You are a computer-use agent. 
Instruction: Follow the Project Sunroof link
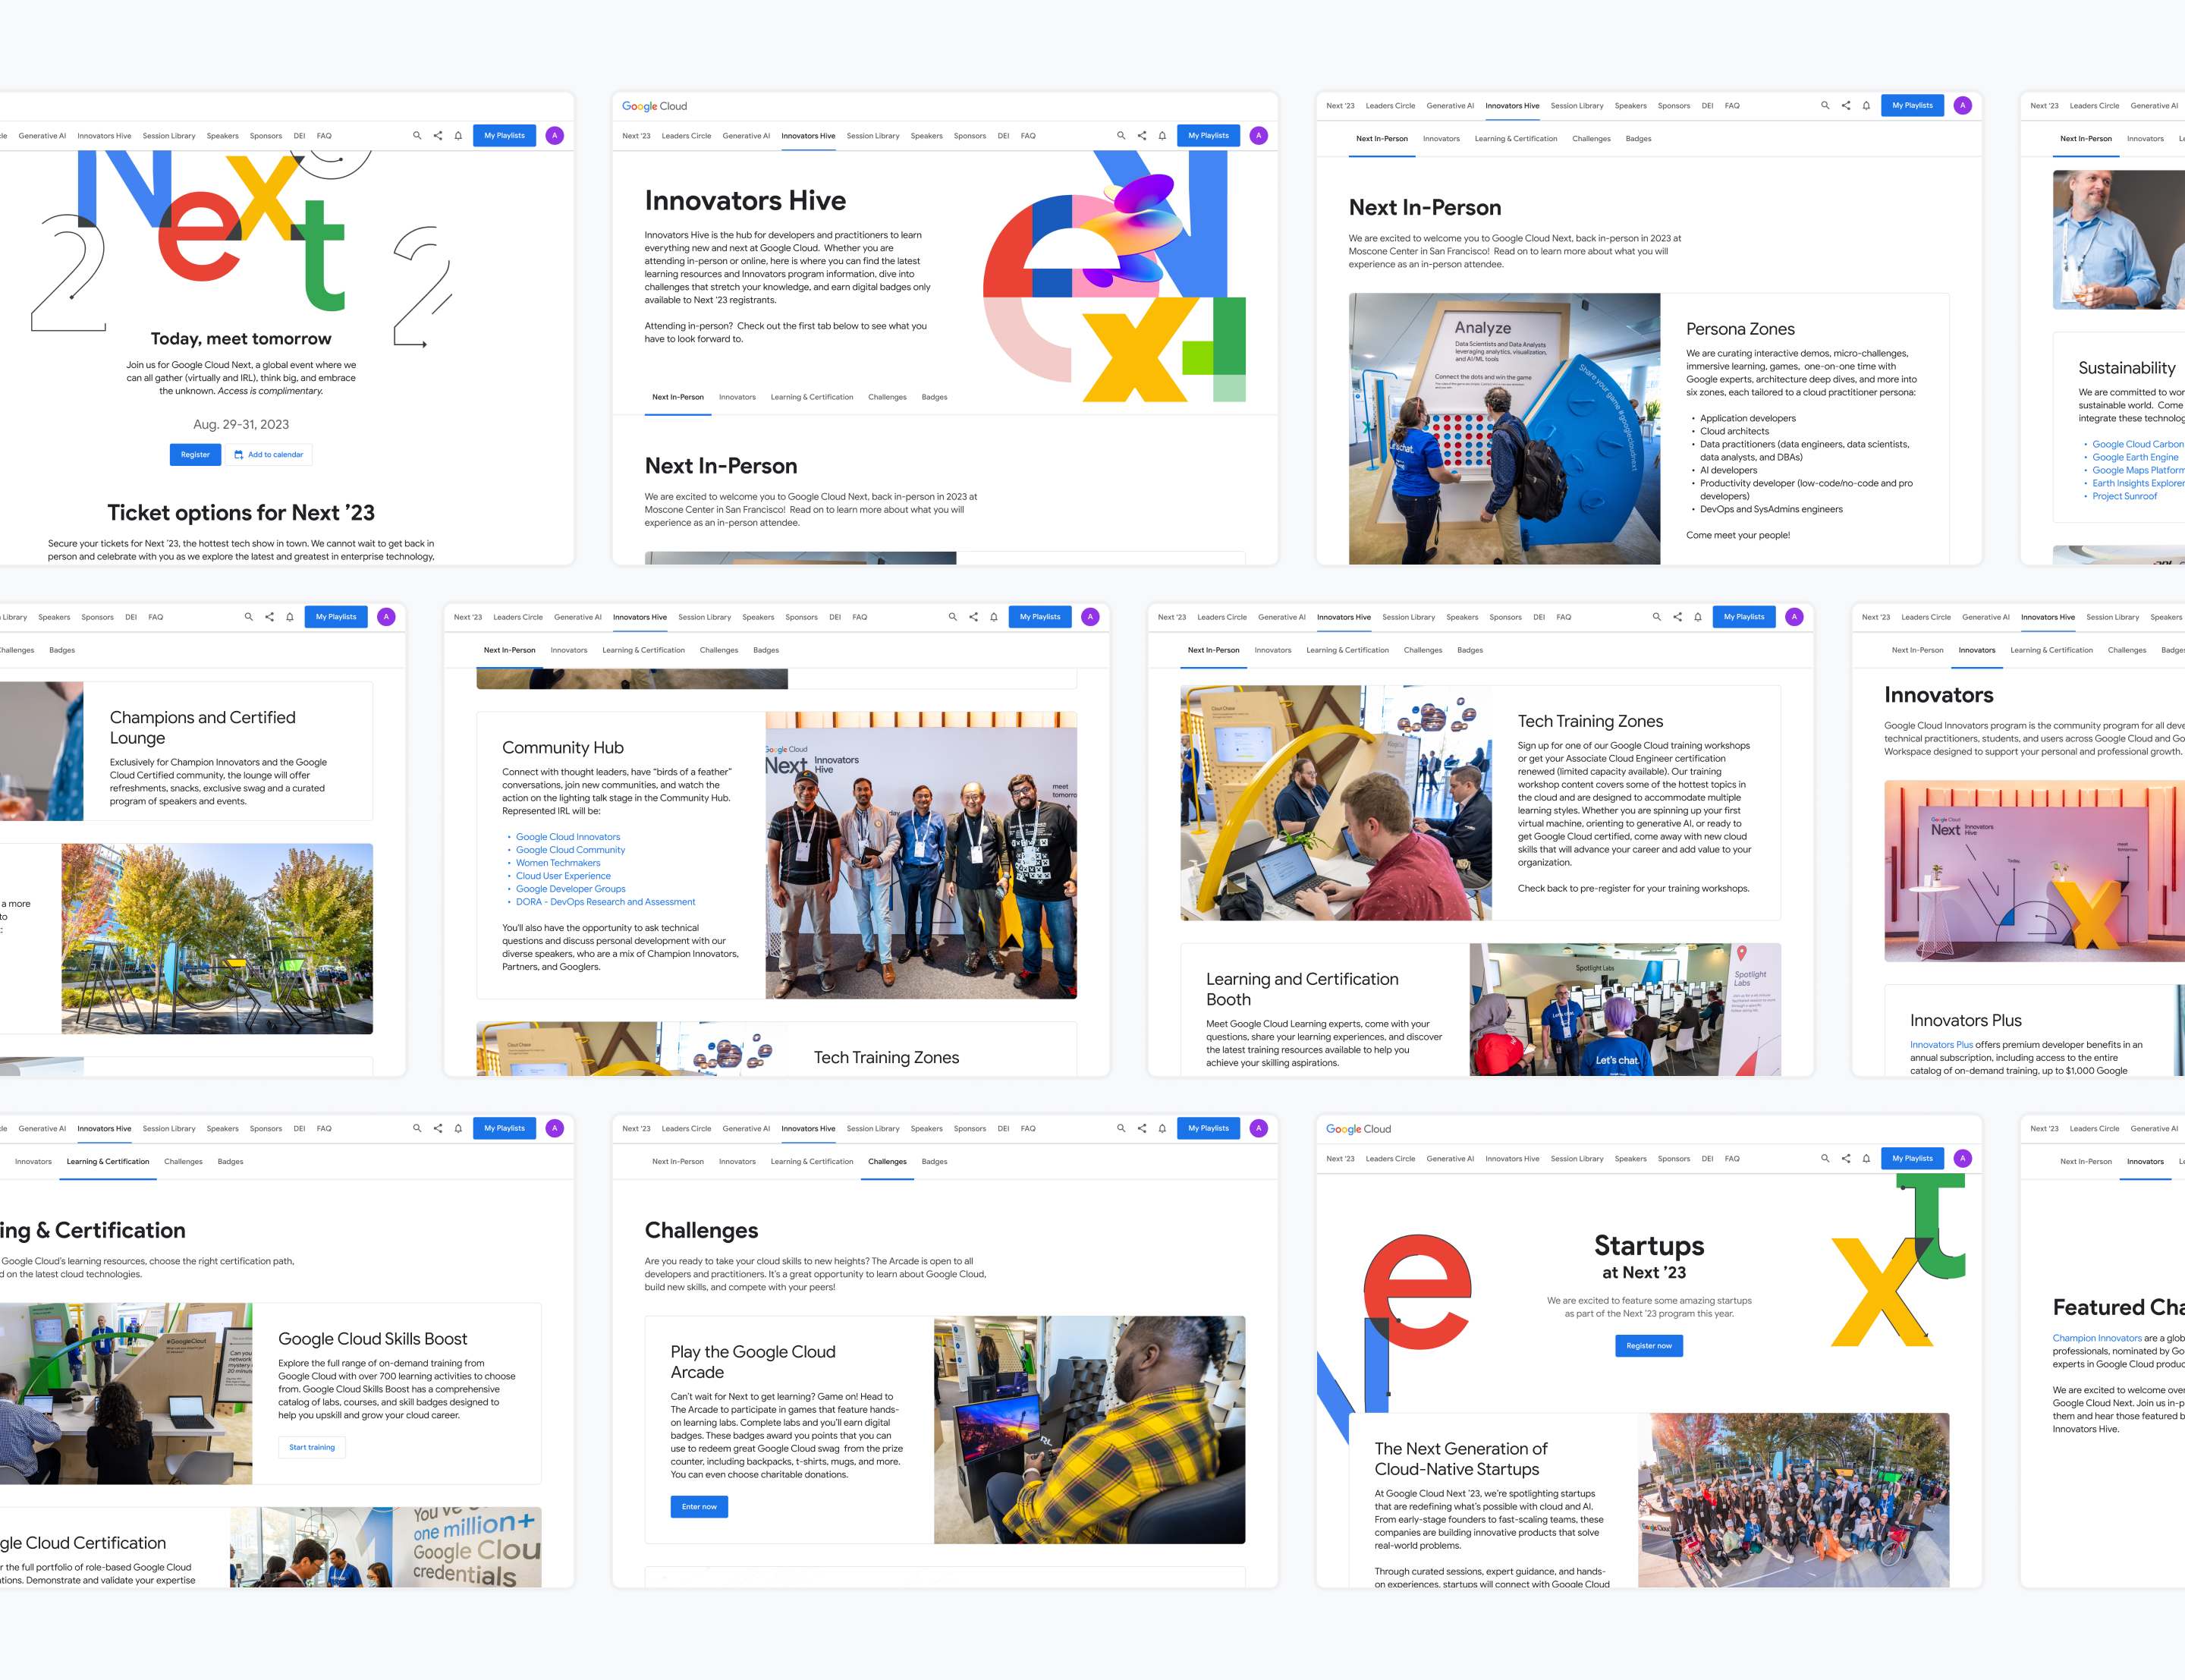point(2124,496)
